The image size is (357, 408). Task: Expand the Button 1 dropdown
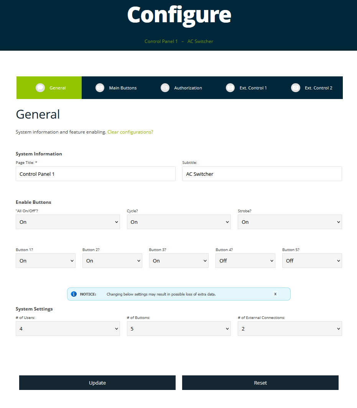[x=45, y=261]
